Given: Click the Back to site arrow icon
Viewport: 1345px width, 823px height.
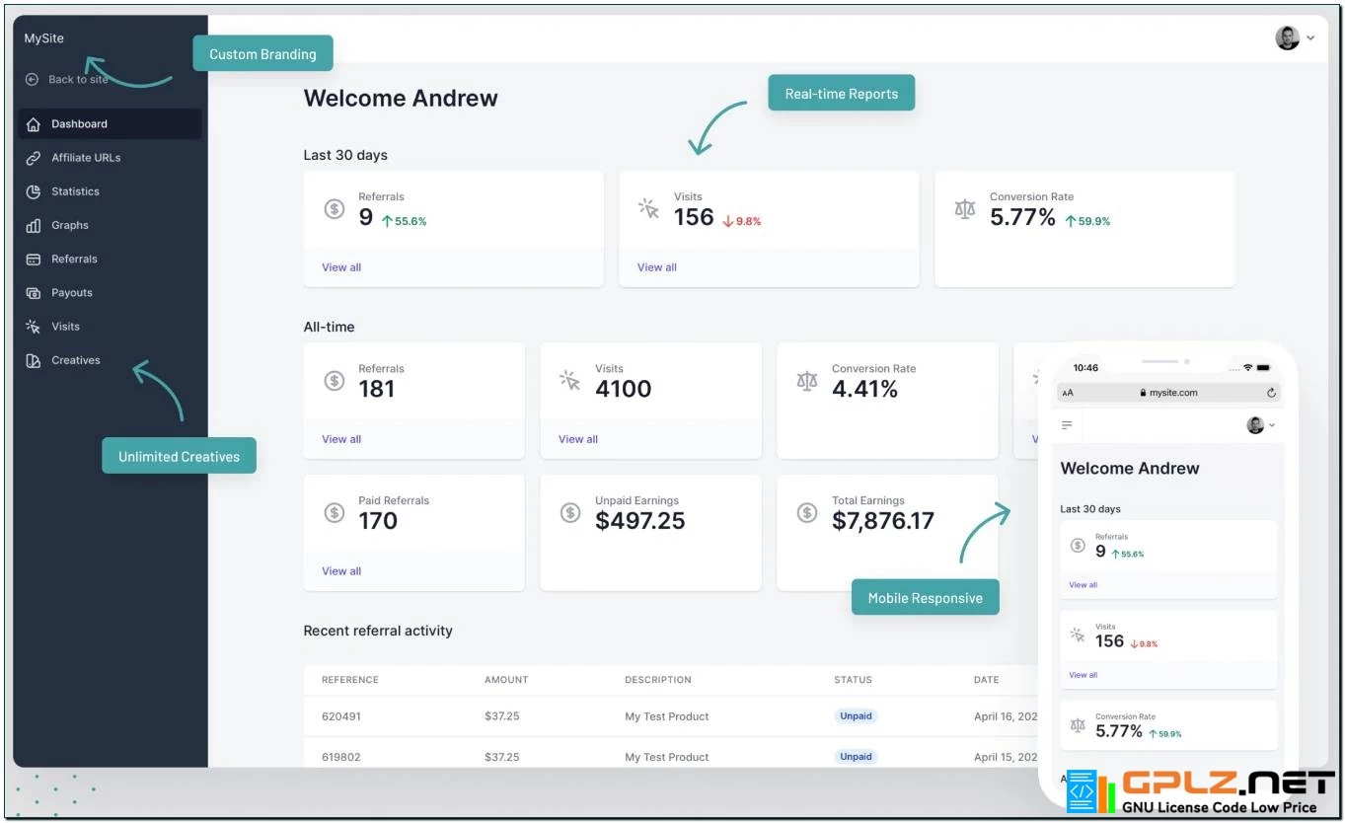Looking at the screenshot, I should click(31, 79).
